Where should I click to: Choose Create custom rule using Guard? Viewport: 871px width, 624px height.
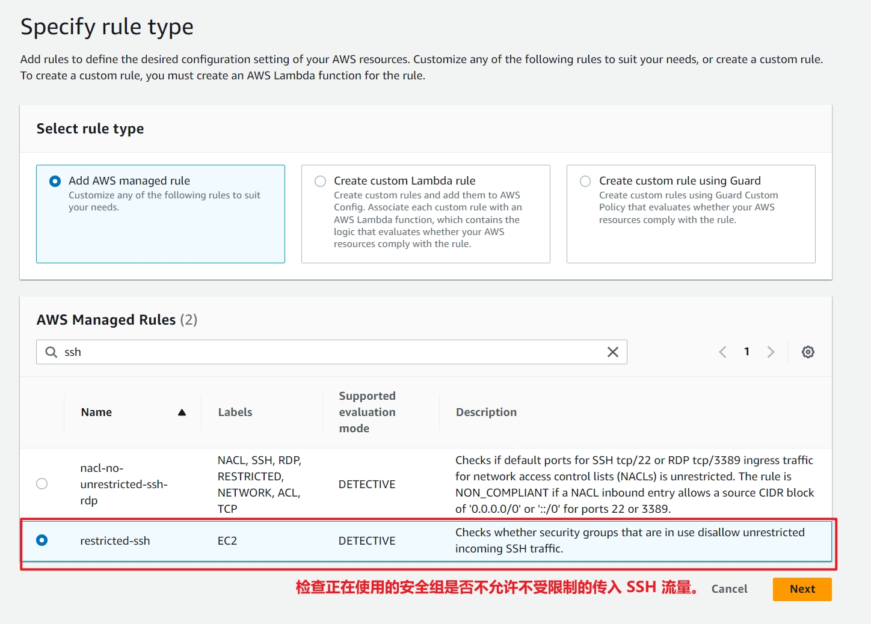pyautogui.click(x=585, y=181)
